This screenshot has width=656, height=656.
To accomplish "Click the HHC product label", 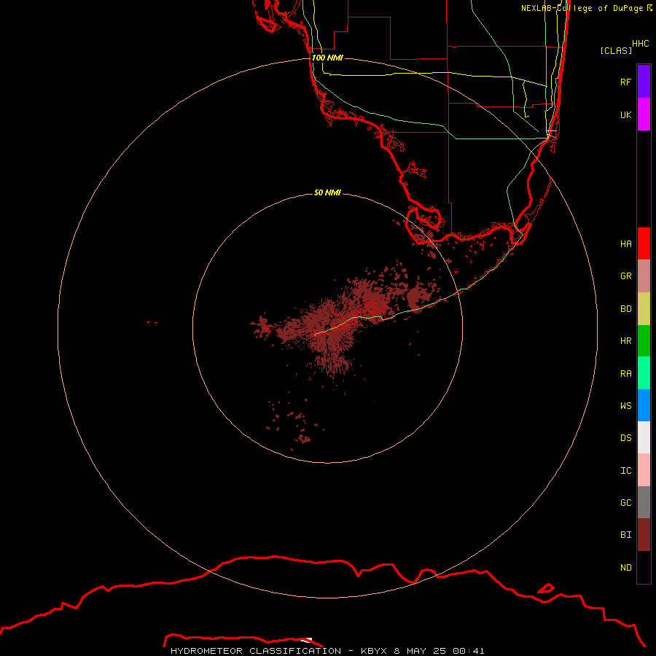I will (641, 44).
